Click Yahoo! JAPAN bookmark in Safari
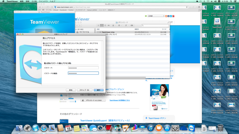The image size is (239, 134). [92, 10]
